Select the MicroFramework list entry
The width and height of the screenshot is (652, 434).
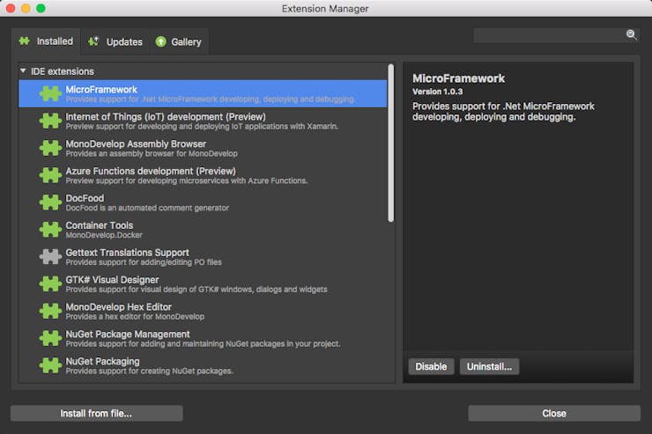(x=203, y=94)
